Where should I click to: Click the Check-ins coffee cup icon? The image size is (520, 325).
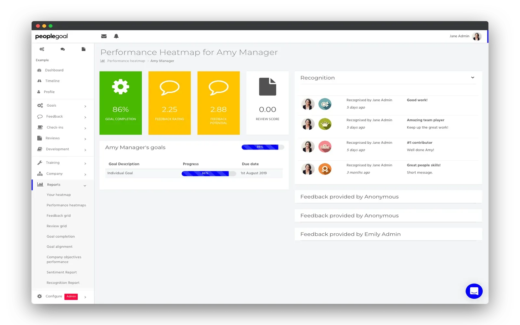click(40, 127)
